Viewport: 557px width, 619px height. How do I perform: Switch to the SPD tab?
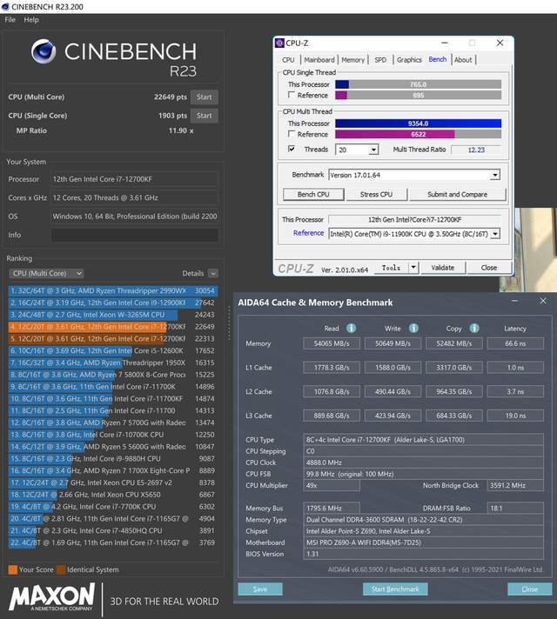(380, 60)
